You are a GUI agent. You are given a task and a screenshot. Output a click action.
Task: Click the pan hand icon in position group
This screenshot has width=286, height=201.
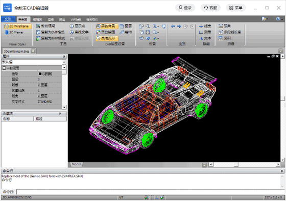click(163, 26)
